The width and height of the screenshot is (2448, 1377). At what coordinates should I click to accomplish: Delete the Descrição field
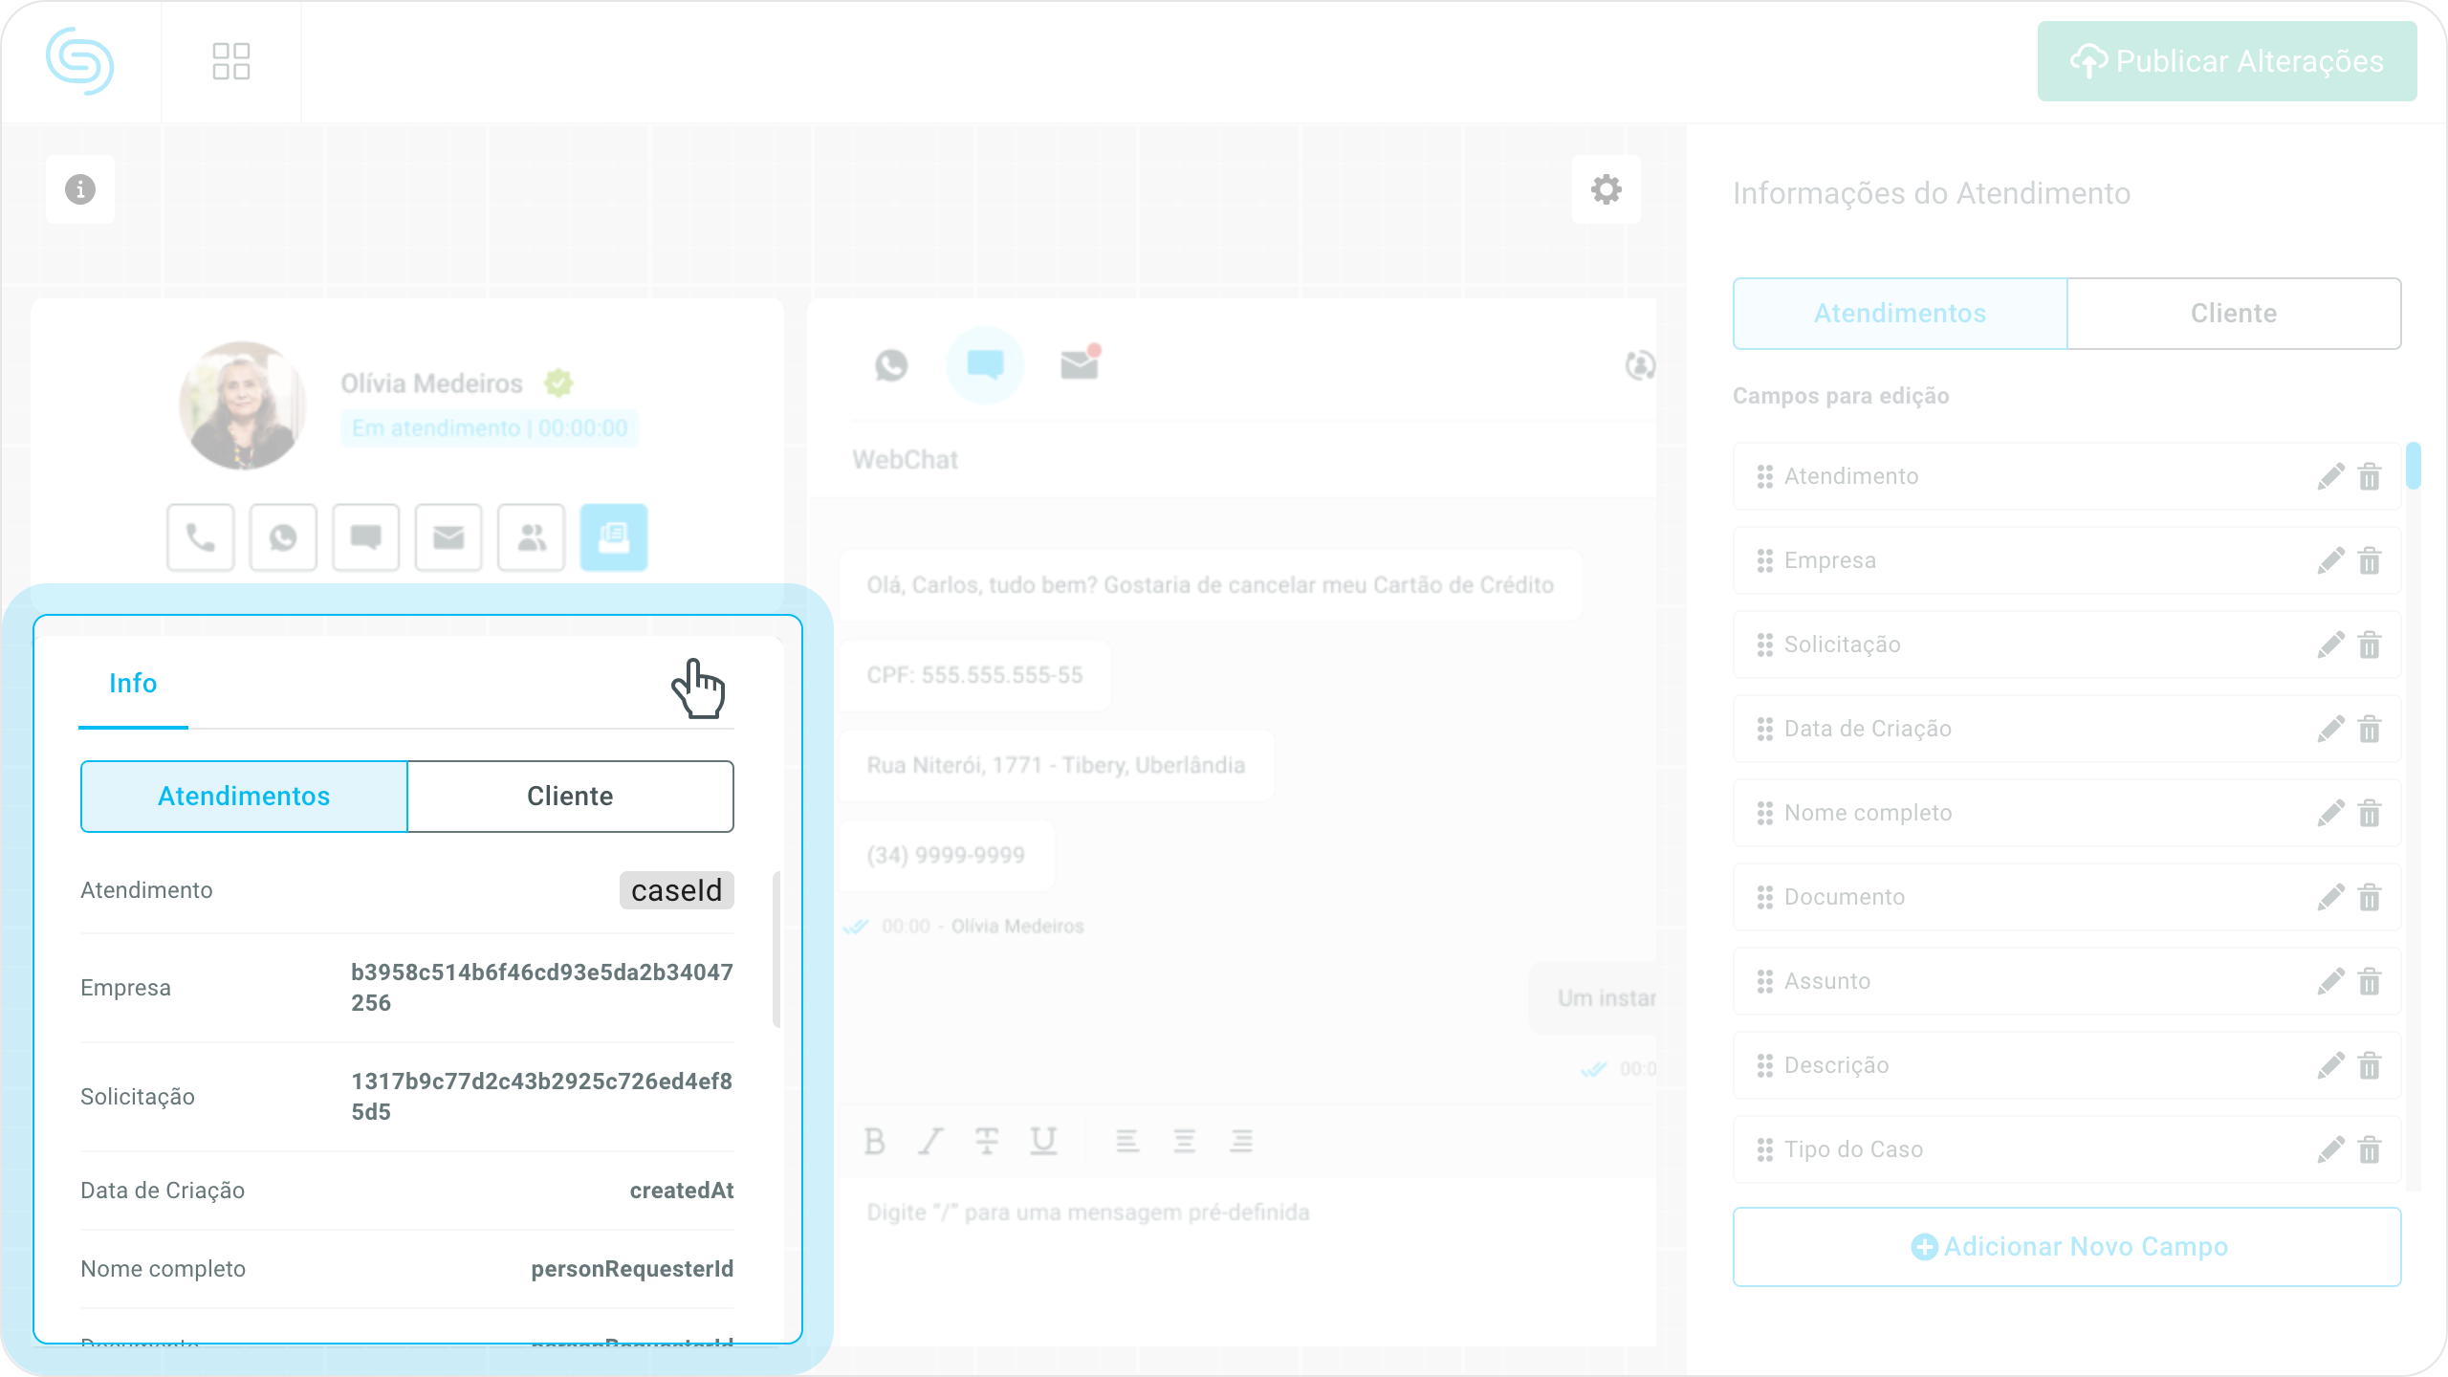[x=2370, y=1065]
